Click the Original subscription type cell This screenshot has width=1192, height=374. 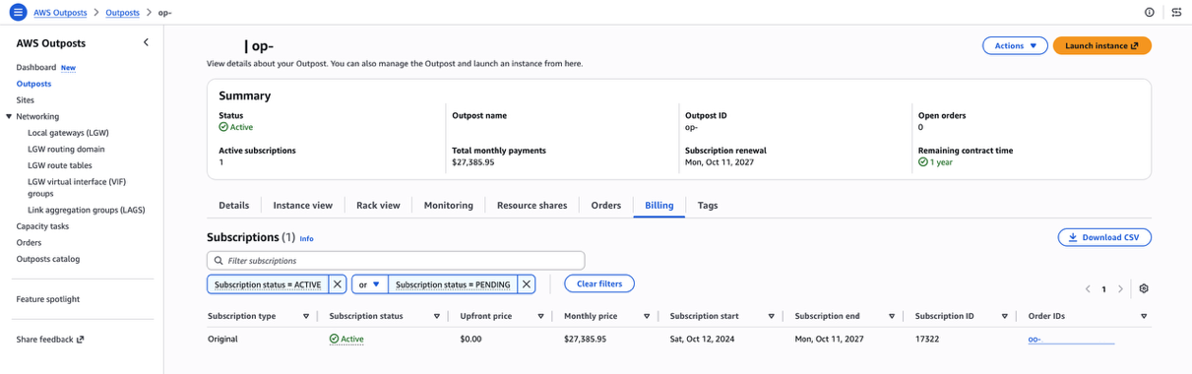point(222,340)
